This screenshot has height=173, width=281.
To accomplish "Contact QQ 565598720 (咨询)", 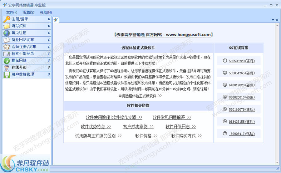I will pos(242,61).
